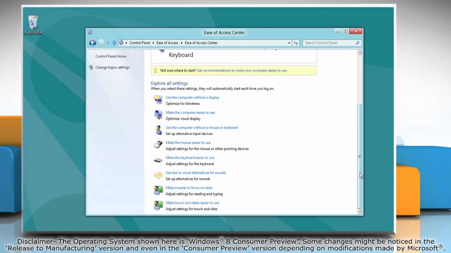The width and height of the screenshot is (451, 253).
Task: Open the recent locations dropdown arrow
Action: (108, 43)
